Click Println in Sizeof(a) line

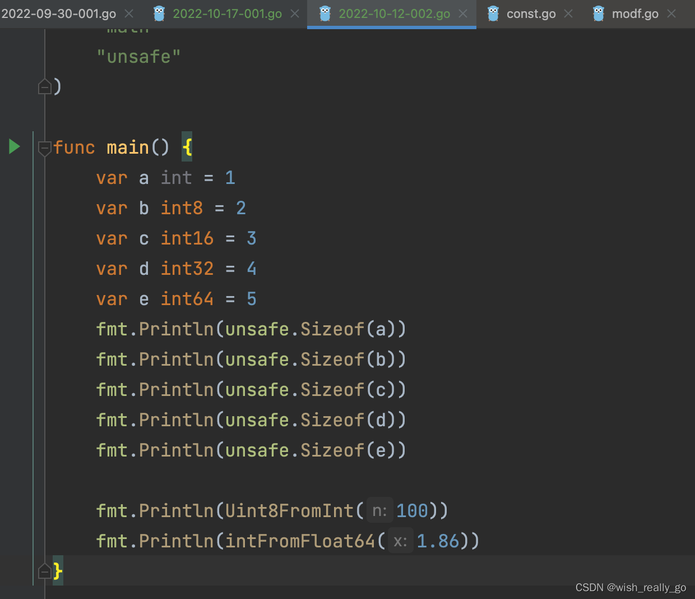tap(176, 329)
